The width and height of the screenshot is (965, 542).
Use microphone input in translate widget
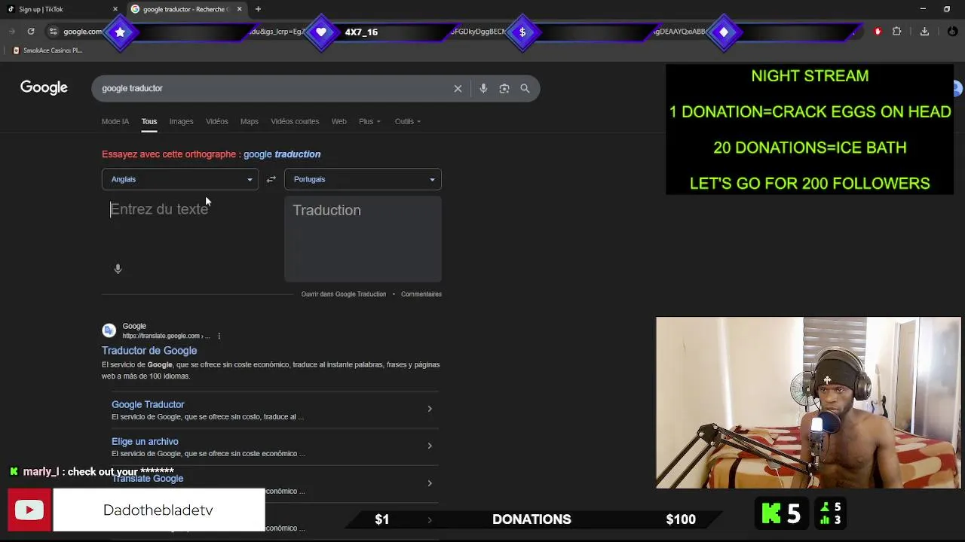point(118,269)
